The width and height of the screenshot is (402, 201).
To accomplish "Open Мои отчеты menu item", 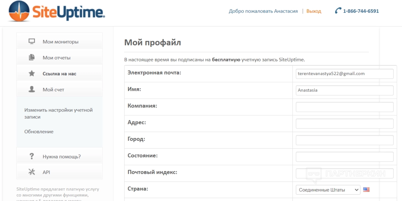I will click(x=57, y=58).
